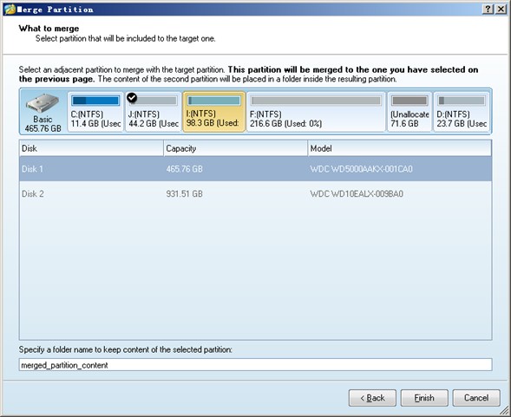Cancel the Merge Partition wizard
The image size is (511, 417).
476,398
